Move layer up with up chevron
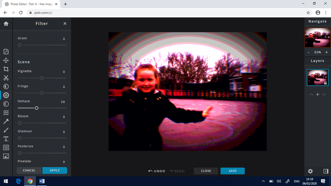Image resolution: width=331 pixels, height=186 pixels. 311,94
